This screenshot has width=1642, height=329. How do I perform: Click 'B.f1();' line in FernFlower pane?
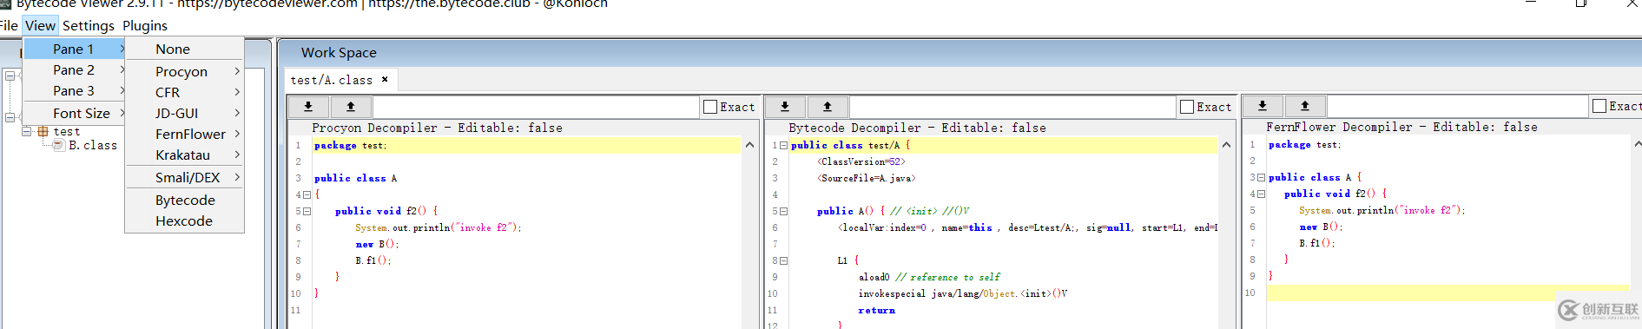pyautogui.click(x=1316, y=243)
